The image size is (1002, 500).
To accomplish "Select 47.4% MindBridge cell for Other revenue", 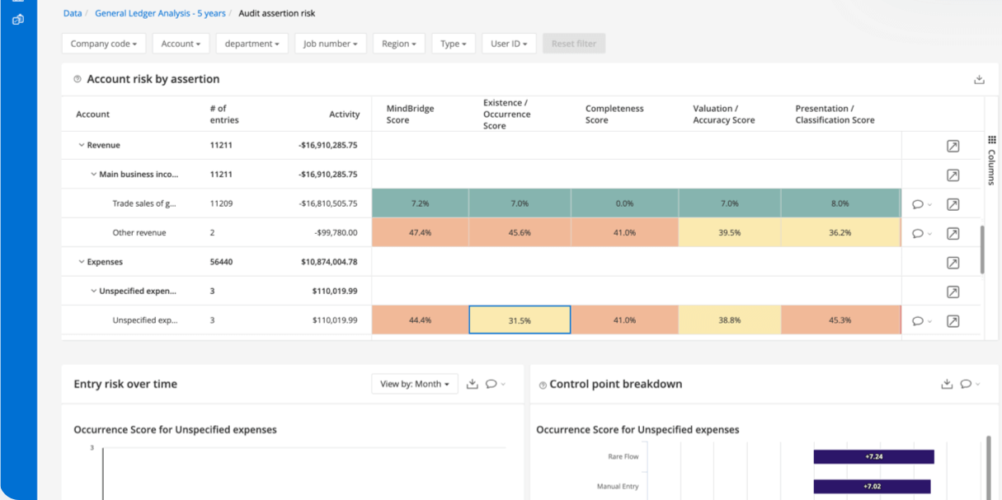I will pos(420,233).
